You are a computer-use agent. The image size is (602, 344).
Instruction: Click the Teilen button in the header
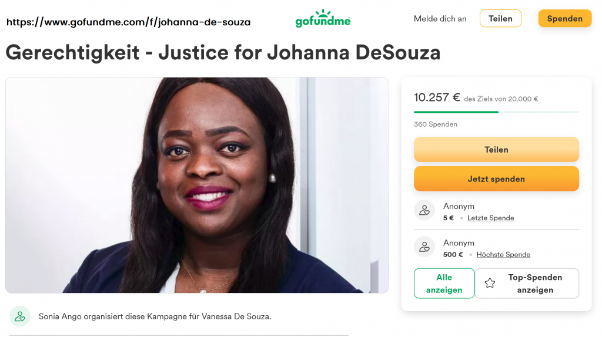[500, 18]
